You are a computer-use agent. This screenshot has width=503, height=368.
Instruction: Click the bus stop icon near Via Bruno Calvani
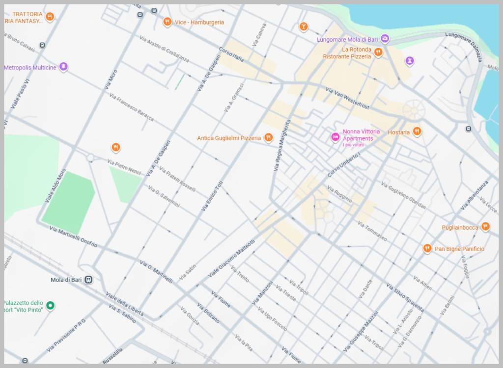pos(42,45)
